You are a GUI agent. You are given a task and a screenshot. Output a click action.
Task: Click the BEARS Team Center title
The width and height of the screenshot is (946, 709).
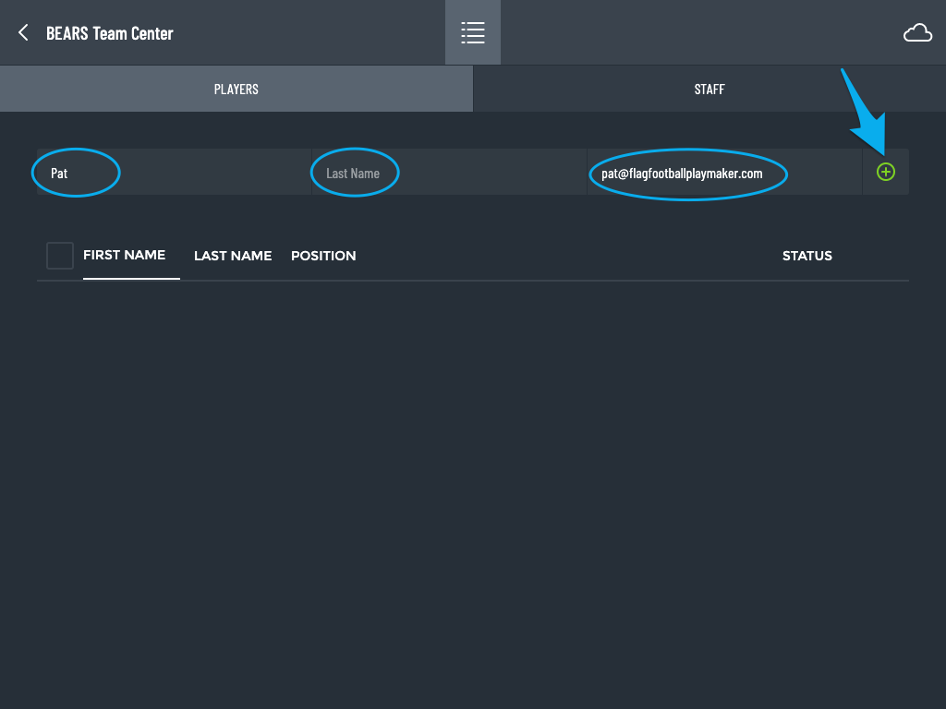[x=110, y=33]
